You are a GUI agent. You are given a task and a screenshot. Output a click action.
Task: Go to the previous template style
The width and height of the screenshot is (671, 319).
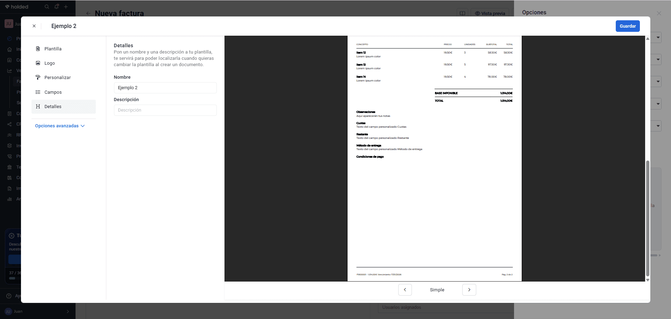(x=405, y=290)
